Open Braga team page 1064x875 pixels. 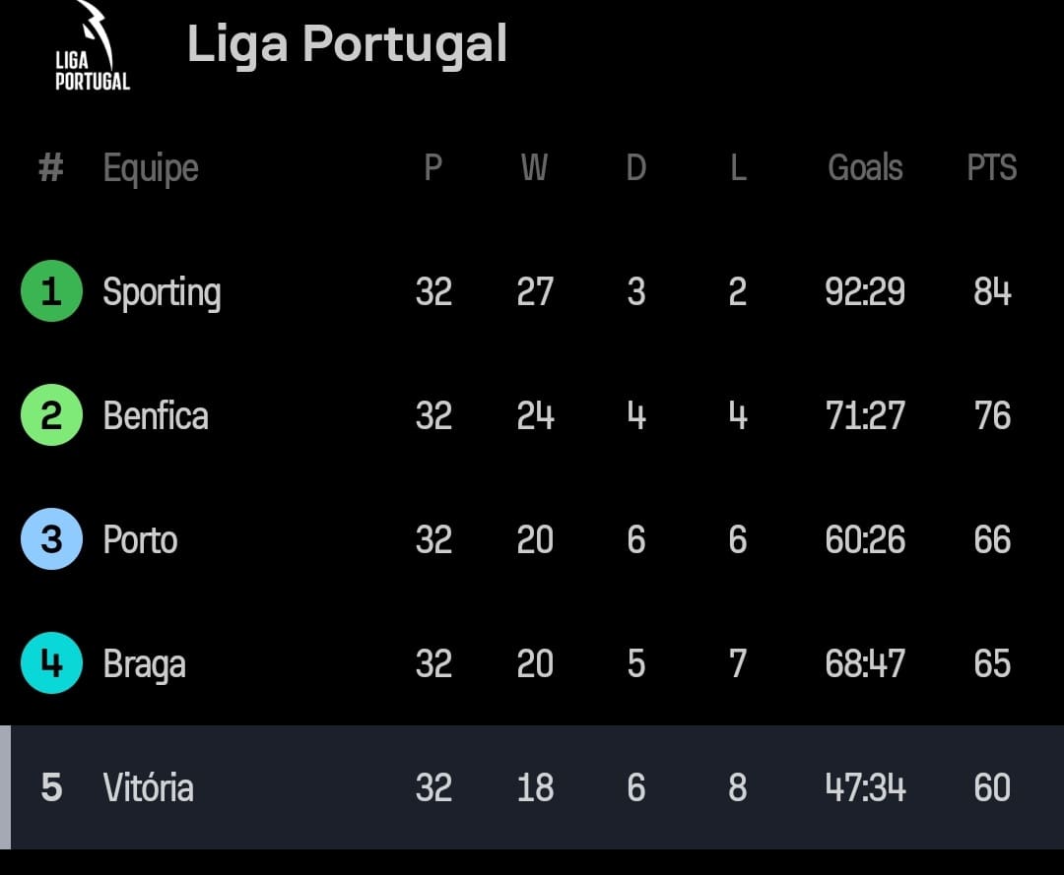coord(144,665)
